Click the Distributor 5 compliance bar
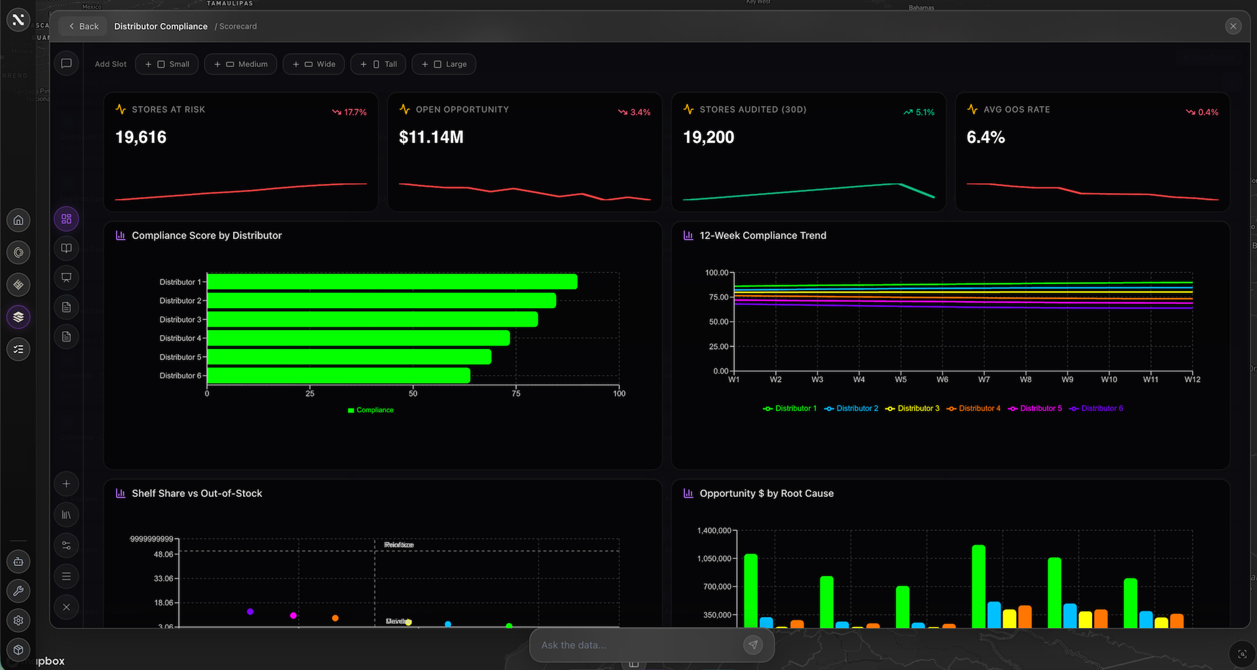1257x670 pixels. (x=349, y=357)
